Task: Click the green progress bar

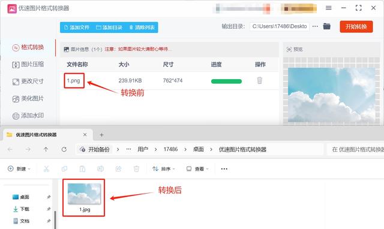Action: click(226, 81)
